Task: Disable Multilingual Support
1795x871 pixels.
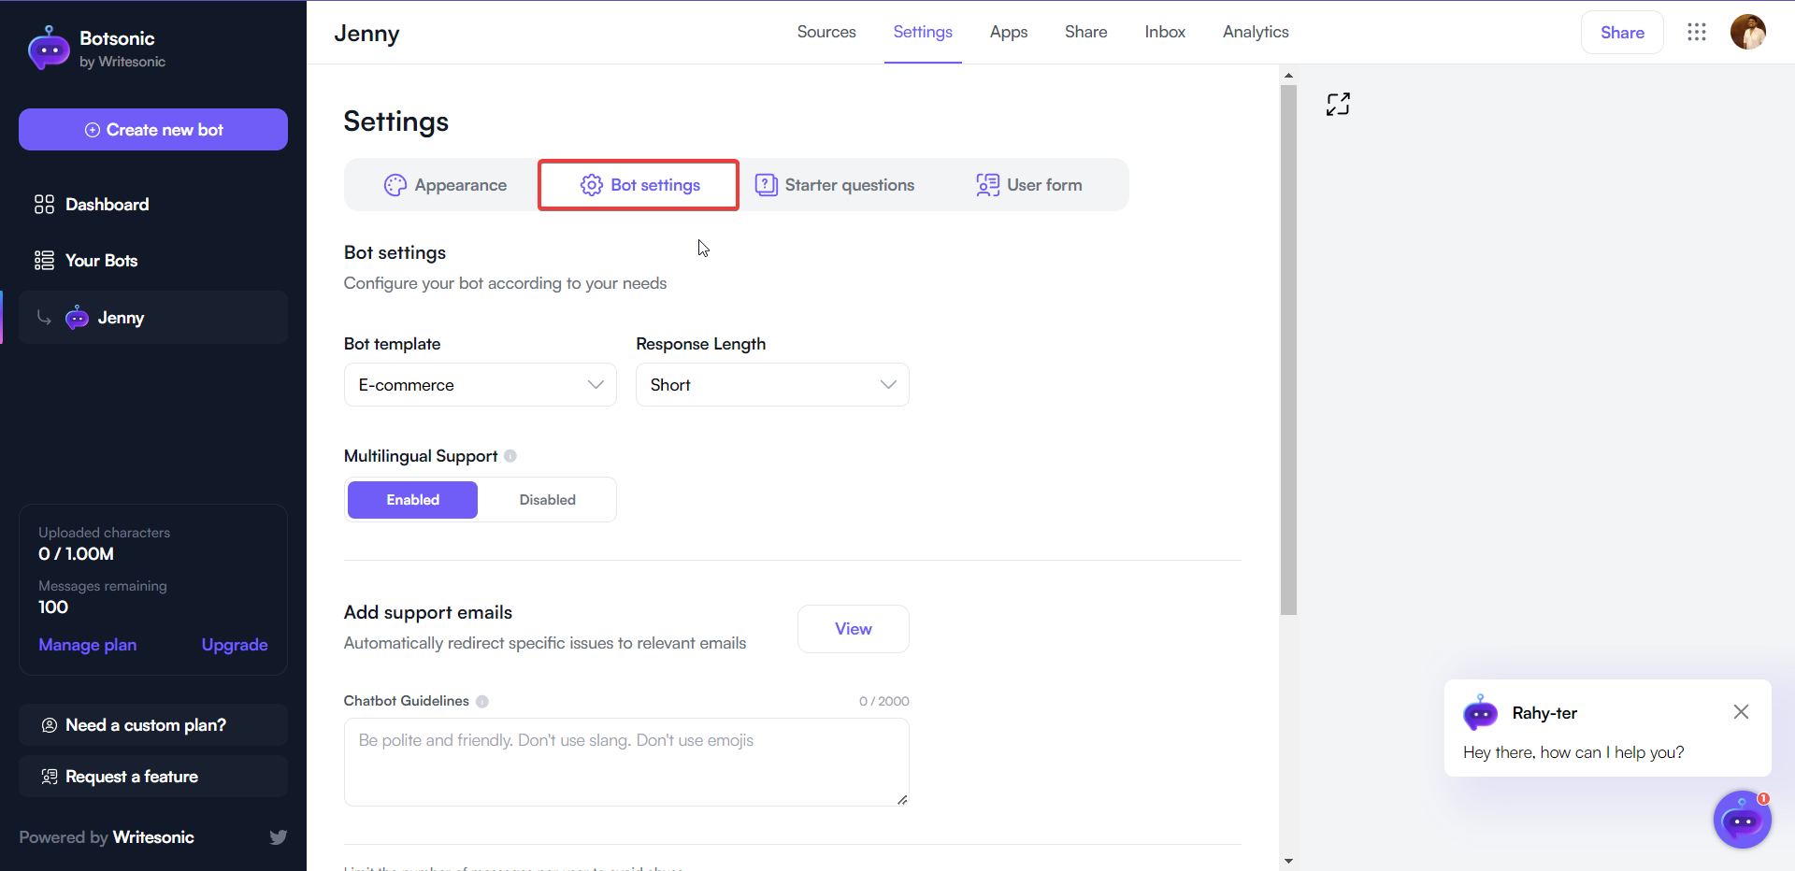Action: [547, 499]
